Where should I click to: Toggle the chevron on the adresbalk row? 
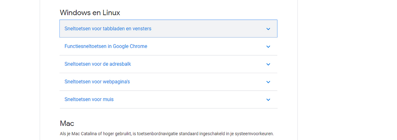tap(268, 64)
